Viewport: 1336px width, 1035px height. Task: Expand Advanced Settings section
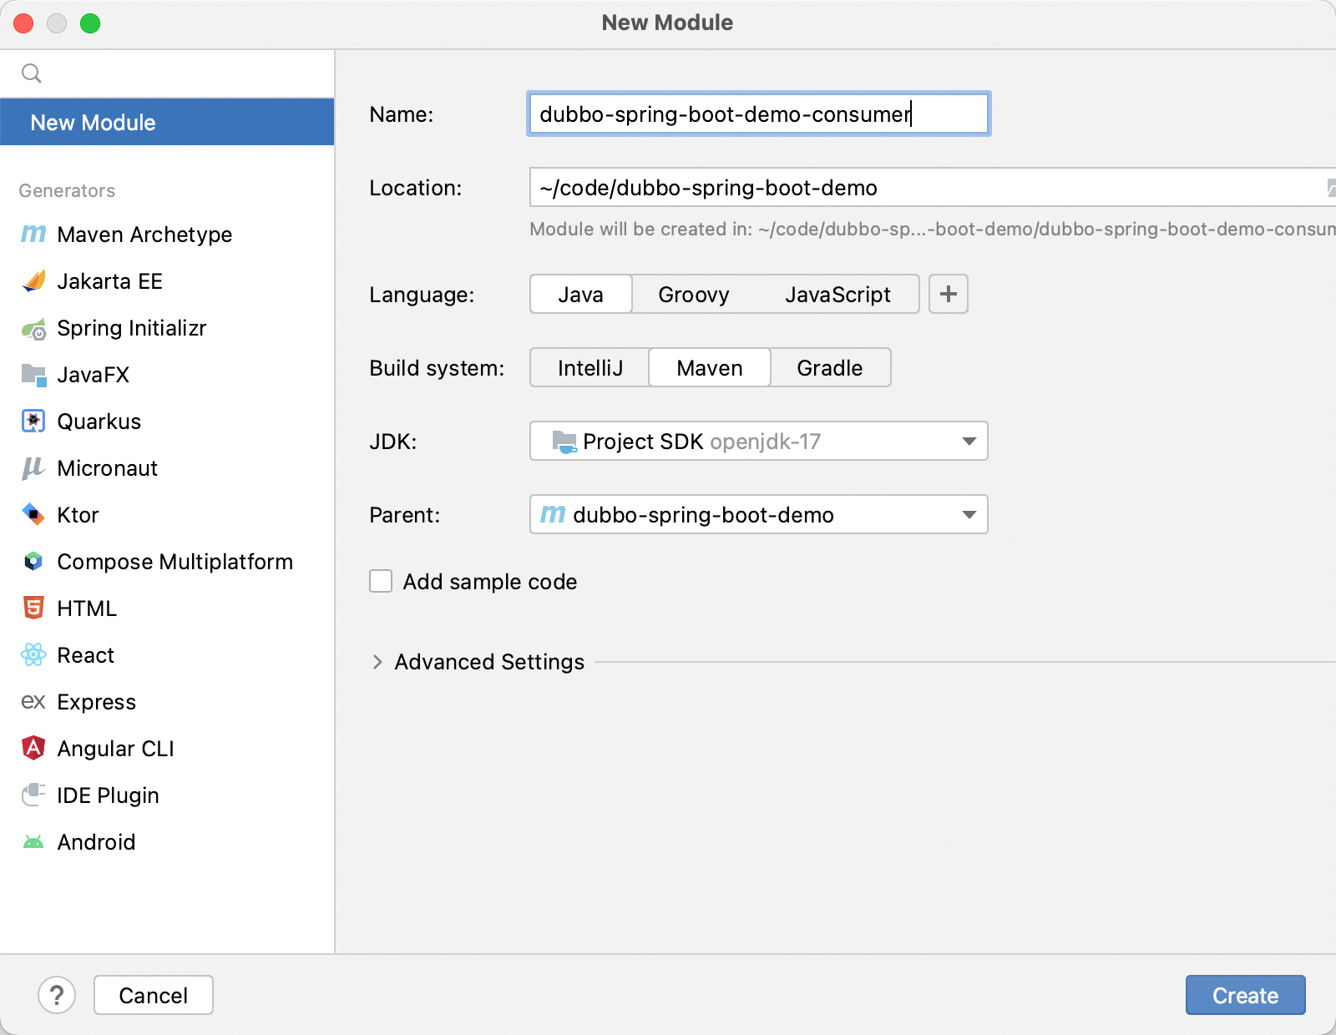point(377,662)
